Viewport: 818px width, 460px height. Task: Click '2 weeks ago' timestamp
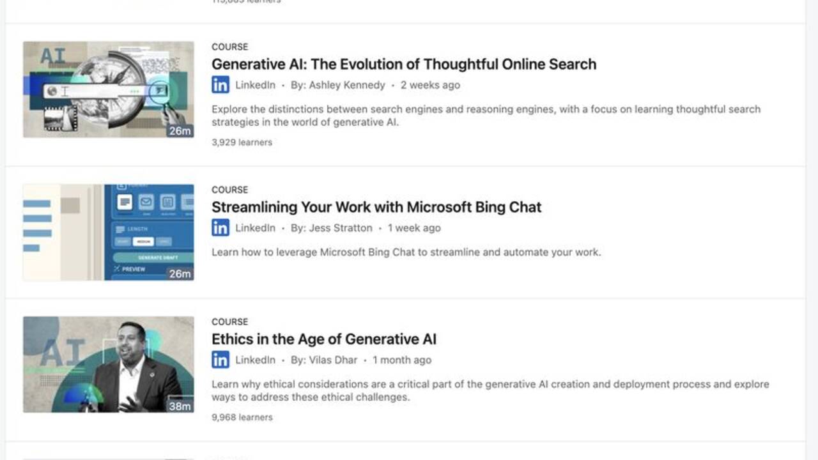tap(430, 85)
